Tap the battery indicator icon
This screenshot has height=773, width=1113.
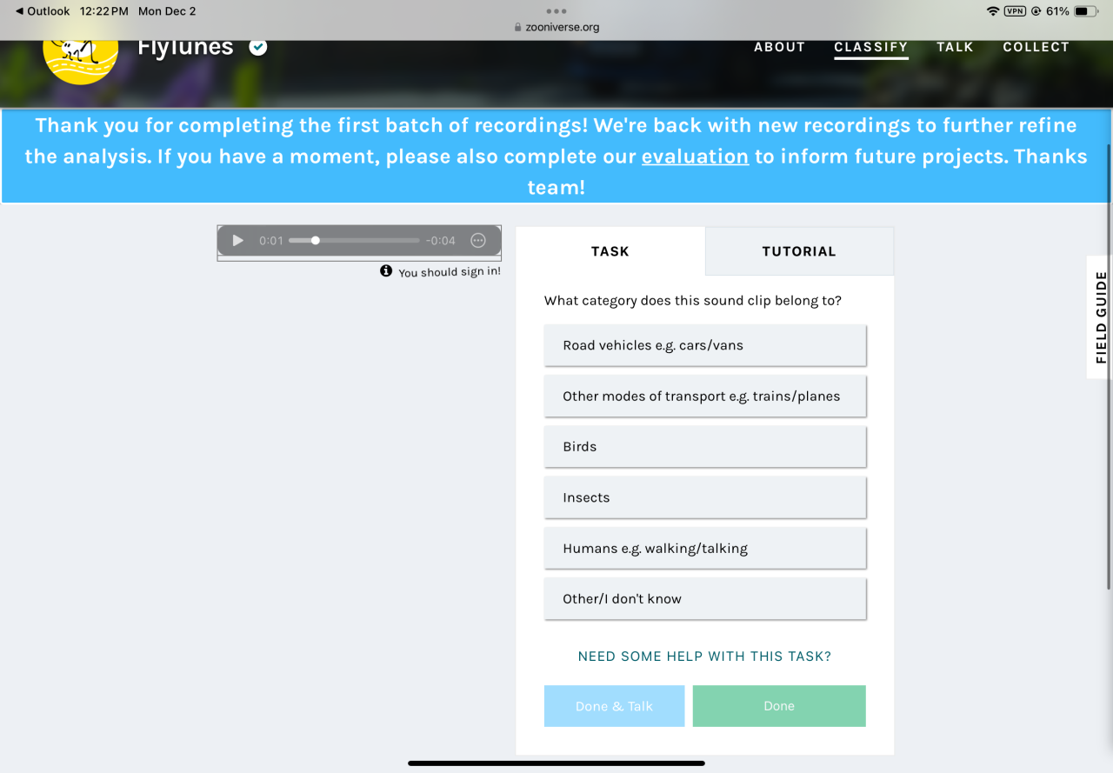(1086, 11)
